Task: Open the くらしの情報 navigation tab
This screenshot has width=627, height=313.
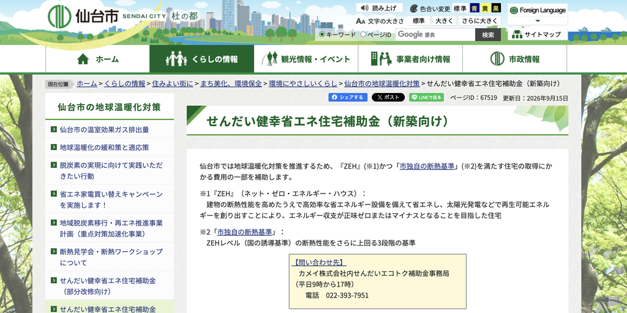Action: tap(202, 59)
